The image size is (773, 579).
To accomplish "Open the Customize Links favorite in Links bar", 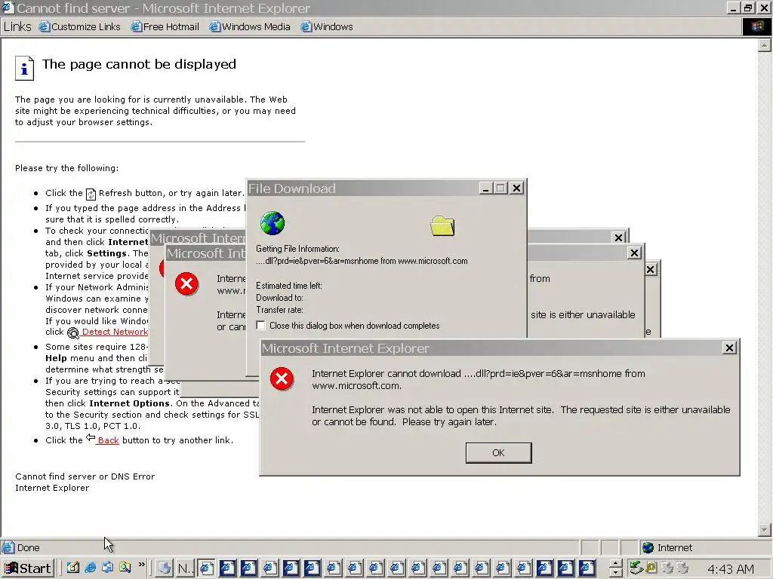I will coord(80,26).
